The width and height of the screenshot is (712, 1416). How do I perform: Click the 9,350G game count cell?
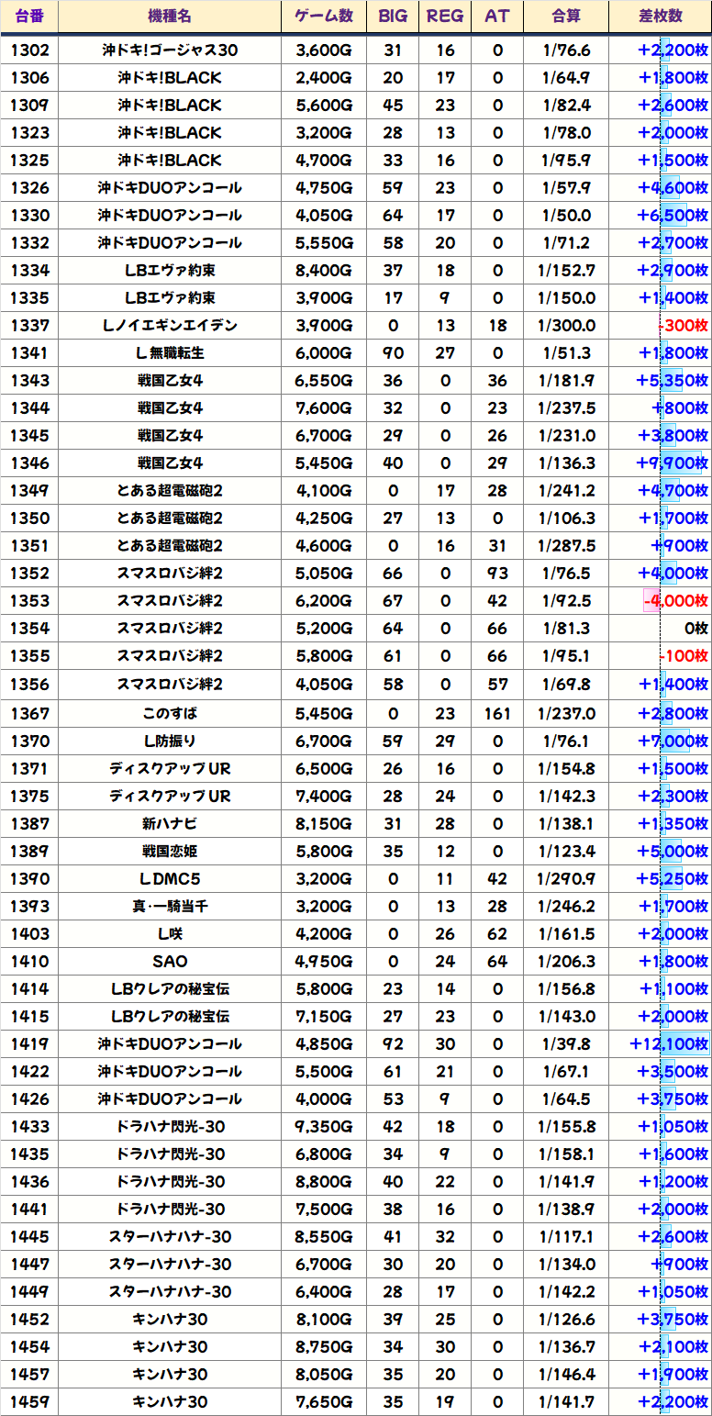pos(324,1127)
